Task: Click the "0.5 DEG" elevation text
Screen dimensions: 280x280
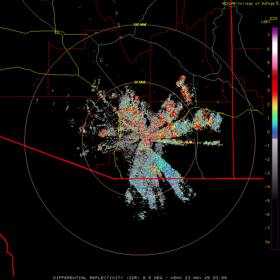Action: click(153, 278)
